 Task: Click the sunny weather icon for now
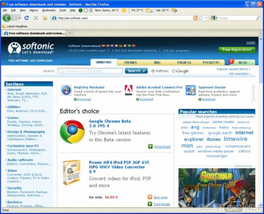pos(124,10)
